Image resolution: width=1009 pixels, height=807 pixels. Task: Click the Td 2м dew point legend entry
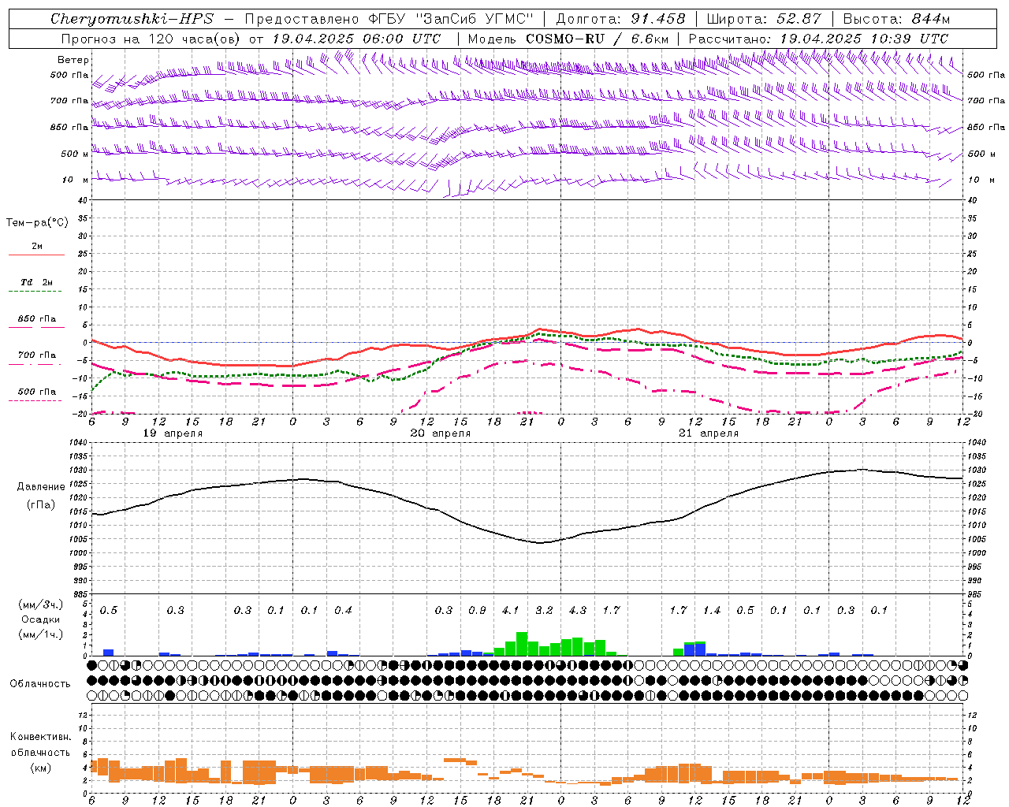tap(37, 282)
